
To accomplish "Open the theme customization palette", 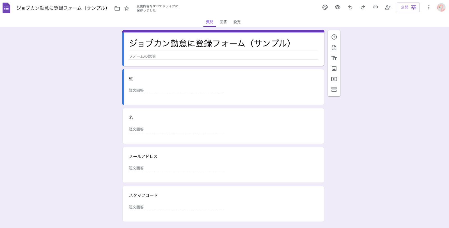I will (325, 8).
